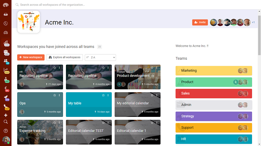Open the Support team
This screenshot has width=261, height=146.
tap(214, 128)
